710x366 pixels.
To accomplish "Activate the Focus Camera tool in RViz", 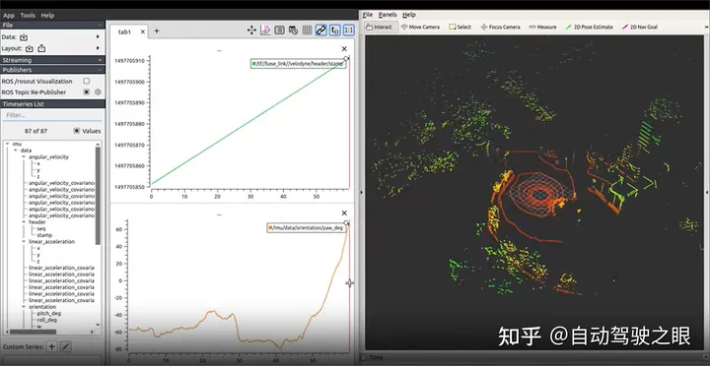I will pos(500,28).
